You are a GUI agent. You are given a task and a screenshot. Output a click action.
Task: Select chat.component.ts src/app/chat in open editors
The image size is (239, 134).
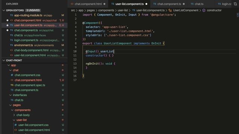[34, 30]
